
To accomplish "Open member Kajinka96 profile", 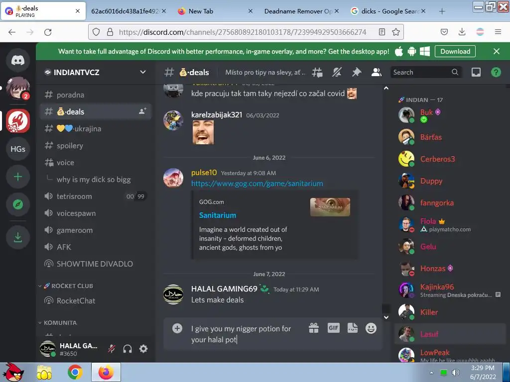I will point(450,290).
